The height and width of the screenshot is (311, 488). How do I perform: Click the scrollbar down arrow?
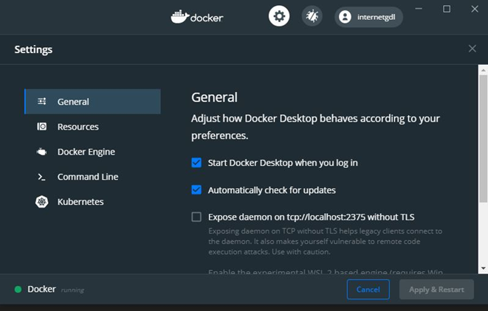tap(483, 268)
